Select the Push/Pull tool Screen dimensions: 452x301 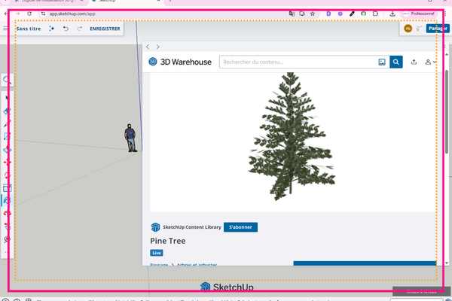point(7,150)
